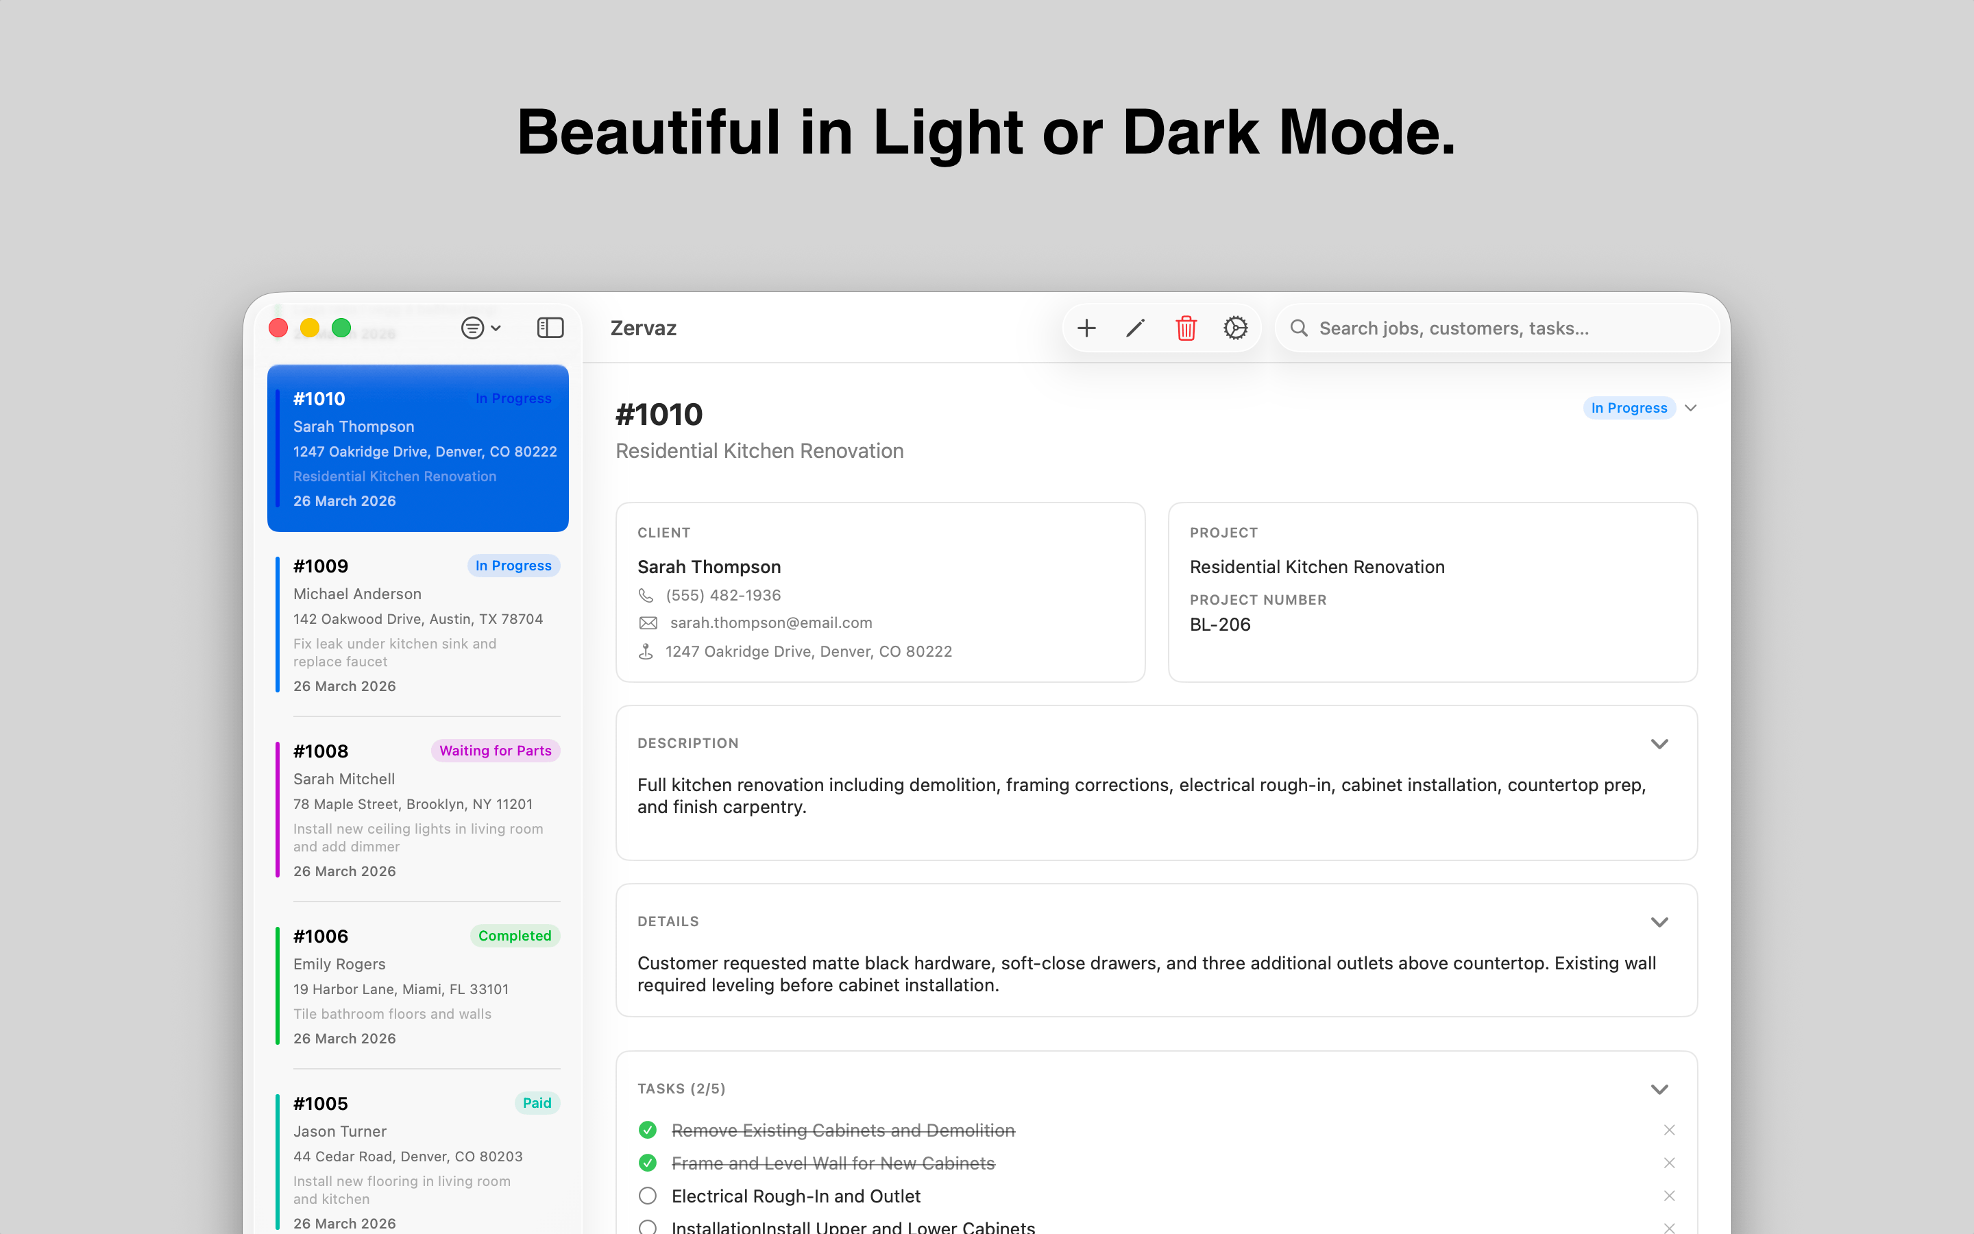The width and height of the screenshot is (1974, 1234).
Task: Click envelope icon beside sarah.thompson@email.com
Action: pyautogui.click(x=648, y=624)
